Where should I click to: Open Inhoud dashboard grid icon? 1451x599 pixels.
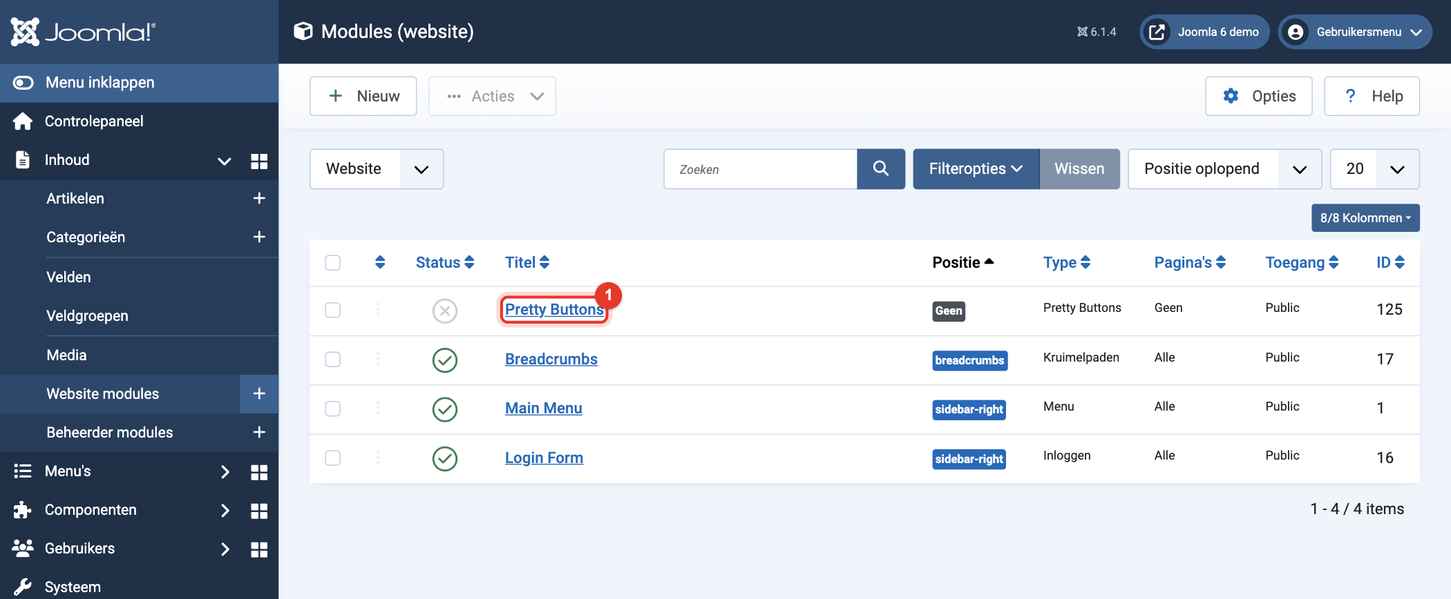click(x=259, y=161)
